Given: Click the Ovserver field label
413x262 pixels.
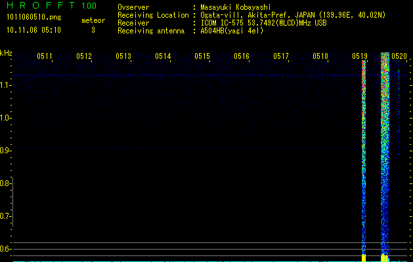Looking at the screenshot, I should pyautogui.click(x=133, y=7).
